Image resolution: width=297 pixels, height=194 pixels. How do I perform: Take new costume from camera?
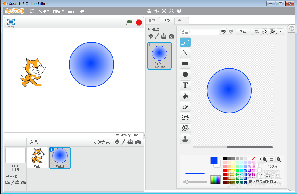[171, 36]
